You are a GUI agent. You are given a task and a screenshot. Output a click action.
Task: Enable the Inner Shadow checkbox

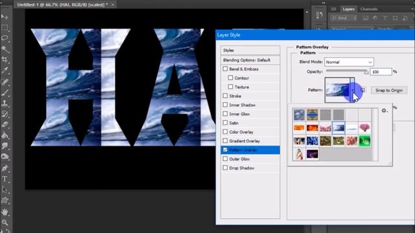tap(225, 105)
